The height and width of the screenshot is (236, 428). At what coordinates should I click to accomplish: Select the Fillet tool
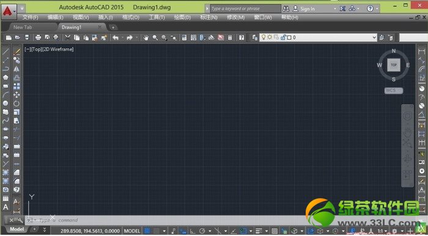pyautogui.click(x=17, y=181)
